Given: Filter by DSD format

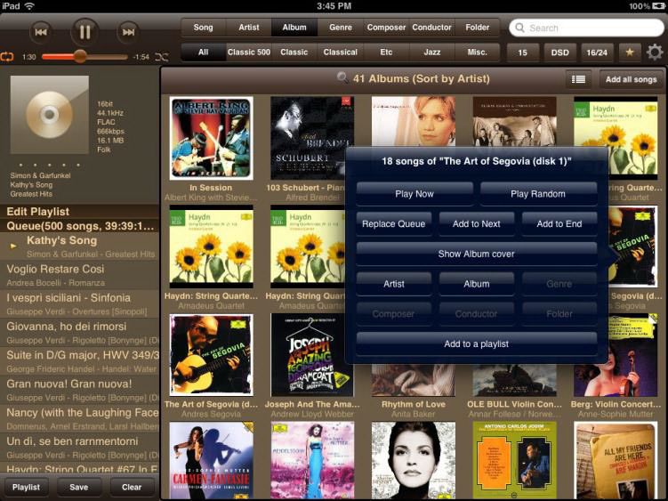Looking at the screenshot, I should coord(559,53).
